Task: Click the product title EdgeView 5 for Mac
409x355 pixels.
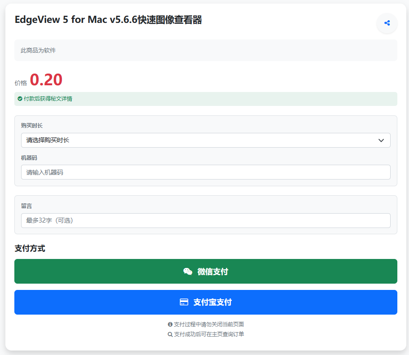Action: coord(108,20)
